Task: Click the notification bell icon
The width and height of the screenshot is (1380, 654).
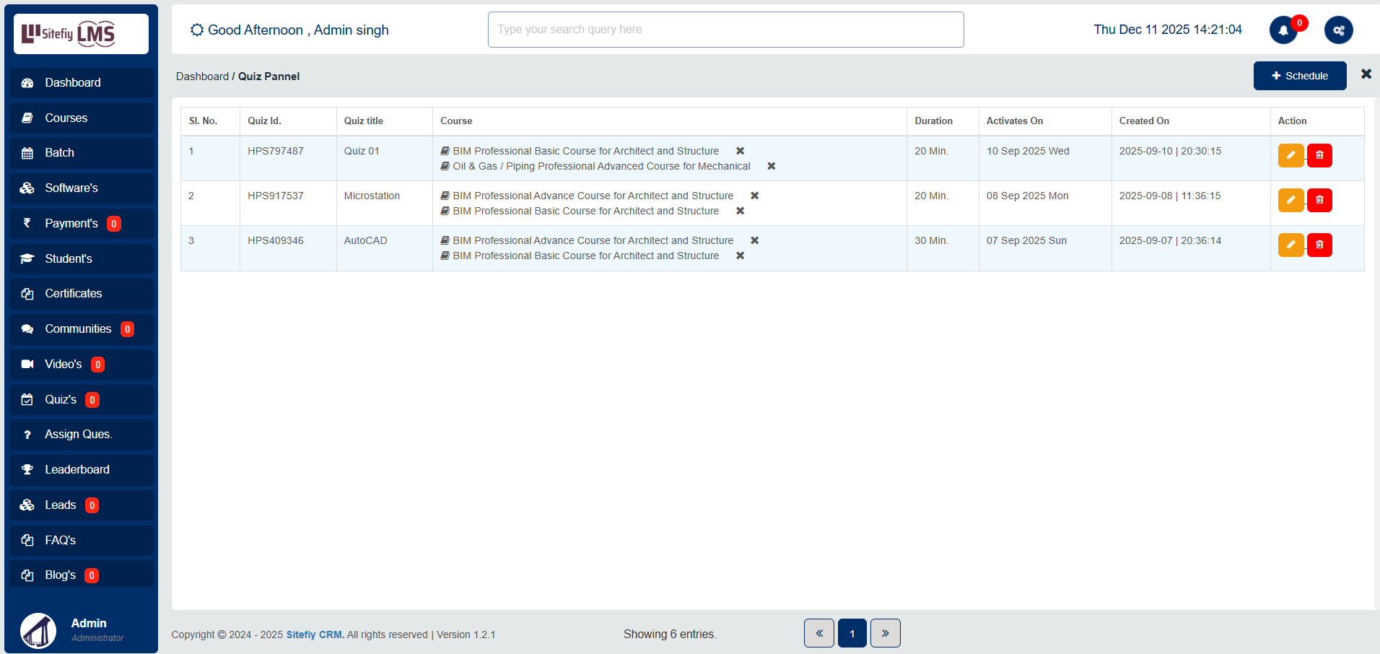Action: tap(1283, 30)
